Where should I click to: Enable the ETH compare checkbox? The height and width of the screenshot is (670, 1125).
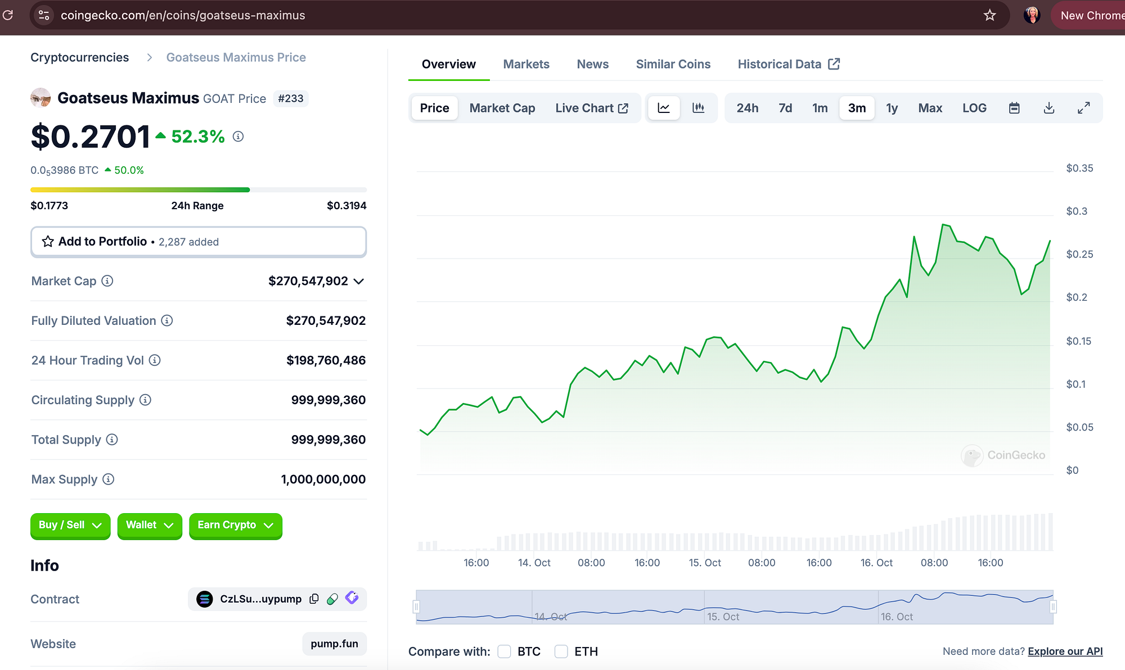[561, 651]
